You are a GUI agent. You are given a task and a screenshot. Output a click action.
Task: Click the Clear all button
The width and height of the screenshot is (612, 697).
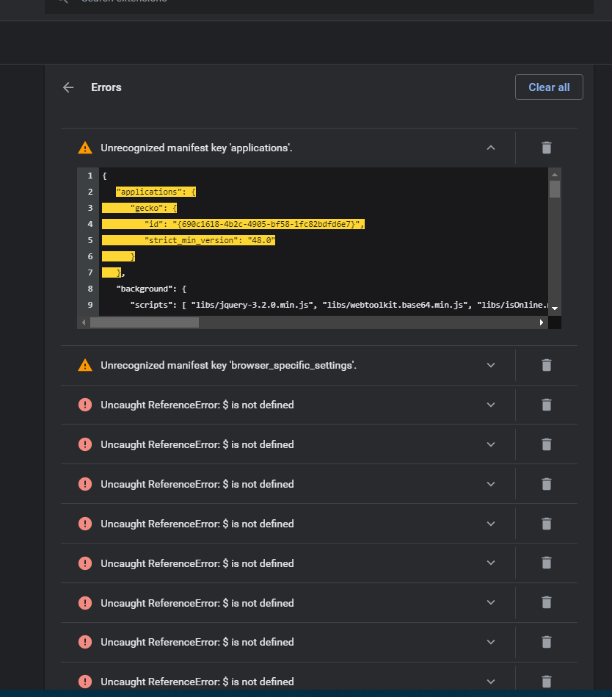[549, 87]
